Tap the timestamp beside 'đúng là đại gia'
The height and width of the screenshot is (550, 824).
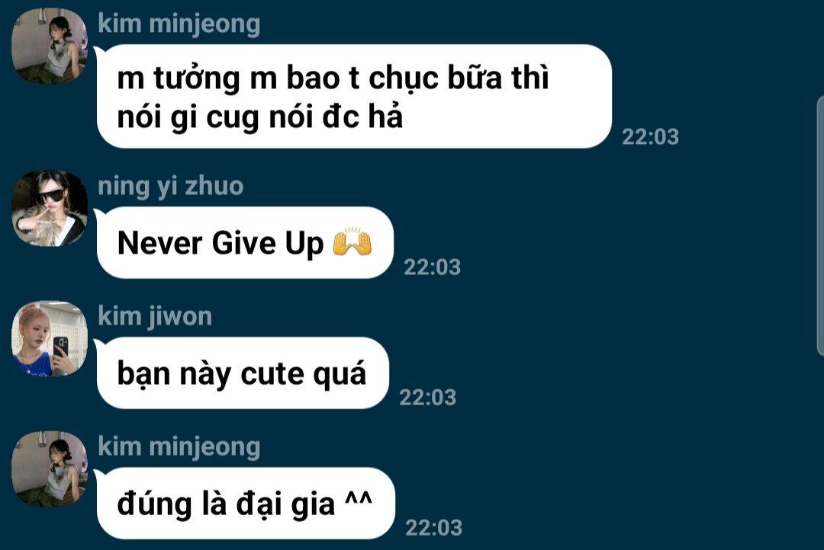pos(433,528)
